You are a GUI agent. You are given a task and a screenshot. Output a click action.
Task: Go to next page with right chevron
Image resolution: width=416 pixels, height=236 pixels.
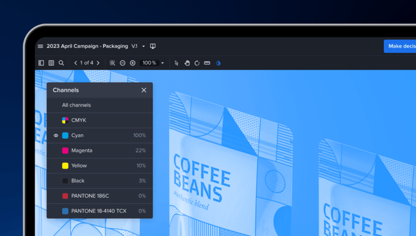pyautogui.click(x=98, y=63)
